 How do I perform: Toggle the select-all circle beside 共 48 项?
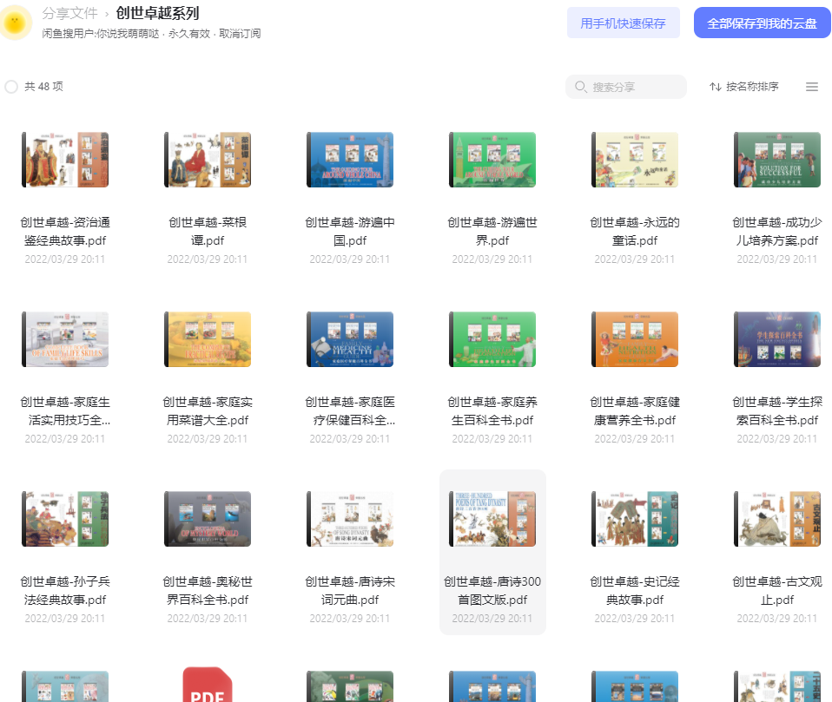point(11,87)
